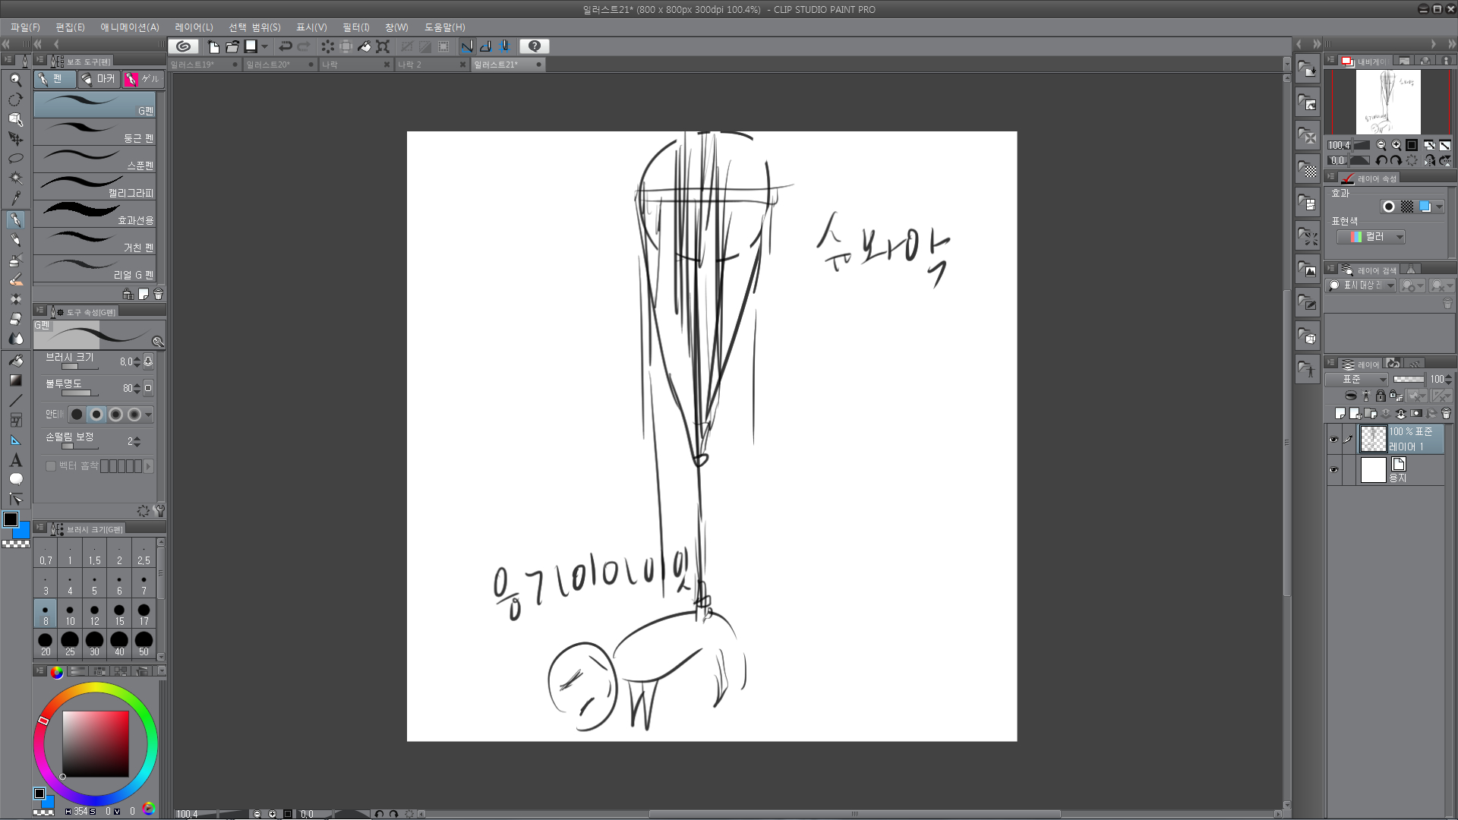This screenshot has height=820, width=1458.
Task: Click the Open file toolbar icon
Action: 232,46
